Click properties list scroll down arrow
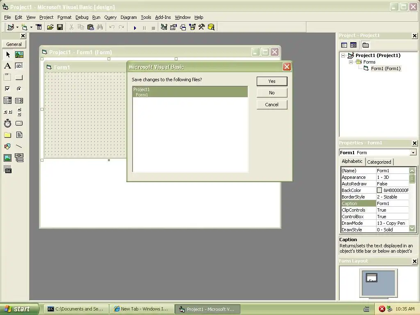Viewport: 420px width, 315px height. click(412, 228)
